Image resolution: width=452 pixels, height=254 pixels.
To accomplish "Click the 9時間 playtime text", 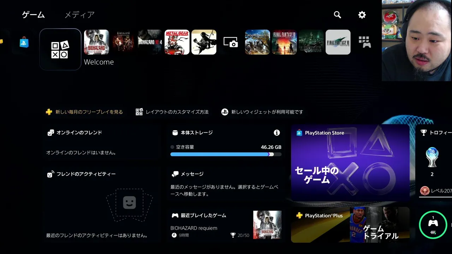I will pyautogui.click(x=184, y=235).
